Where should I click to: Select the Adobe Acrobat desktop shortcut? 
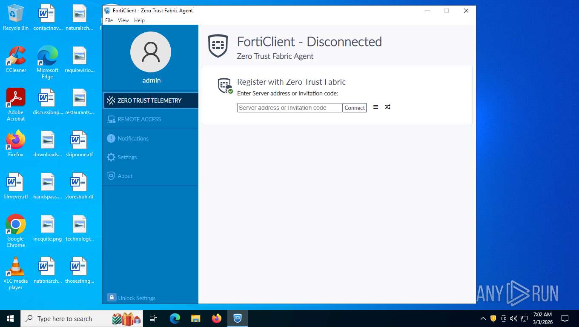point(16,105)
